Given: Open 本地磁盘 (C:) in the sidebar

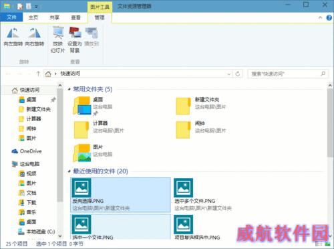Looking at the screenshot, I should point(37,232).
